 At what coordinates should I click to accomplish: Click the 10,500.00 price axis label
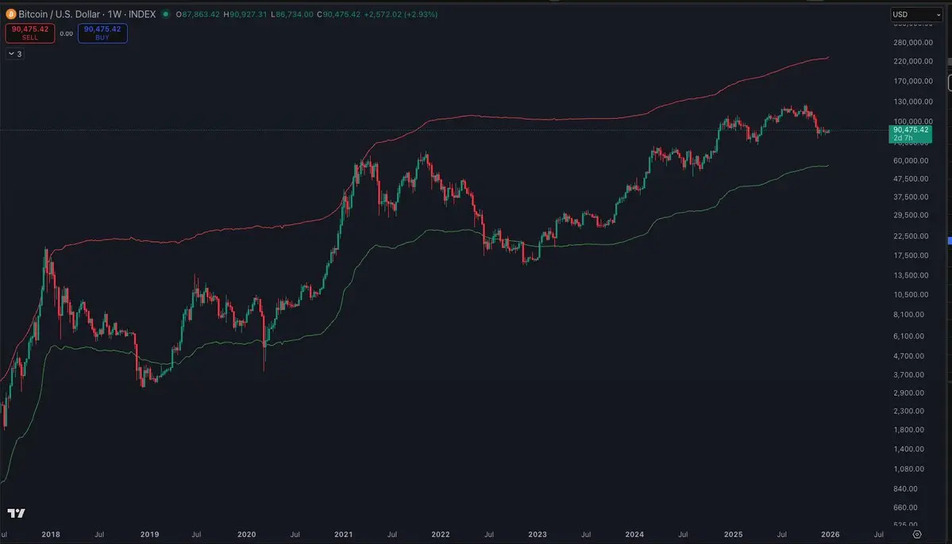click(x=910, y=295)
